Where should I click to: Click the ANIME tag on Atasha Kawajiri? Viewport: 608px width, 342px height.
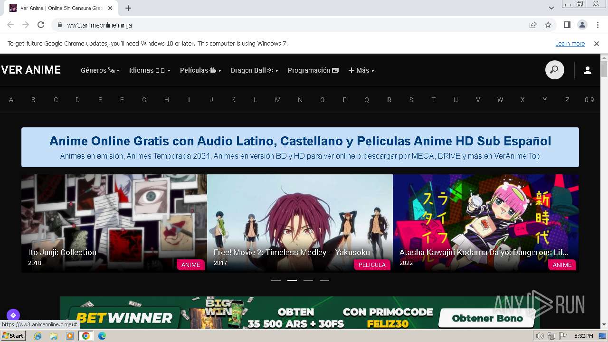pos(562,265)
